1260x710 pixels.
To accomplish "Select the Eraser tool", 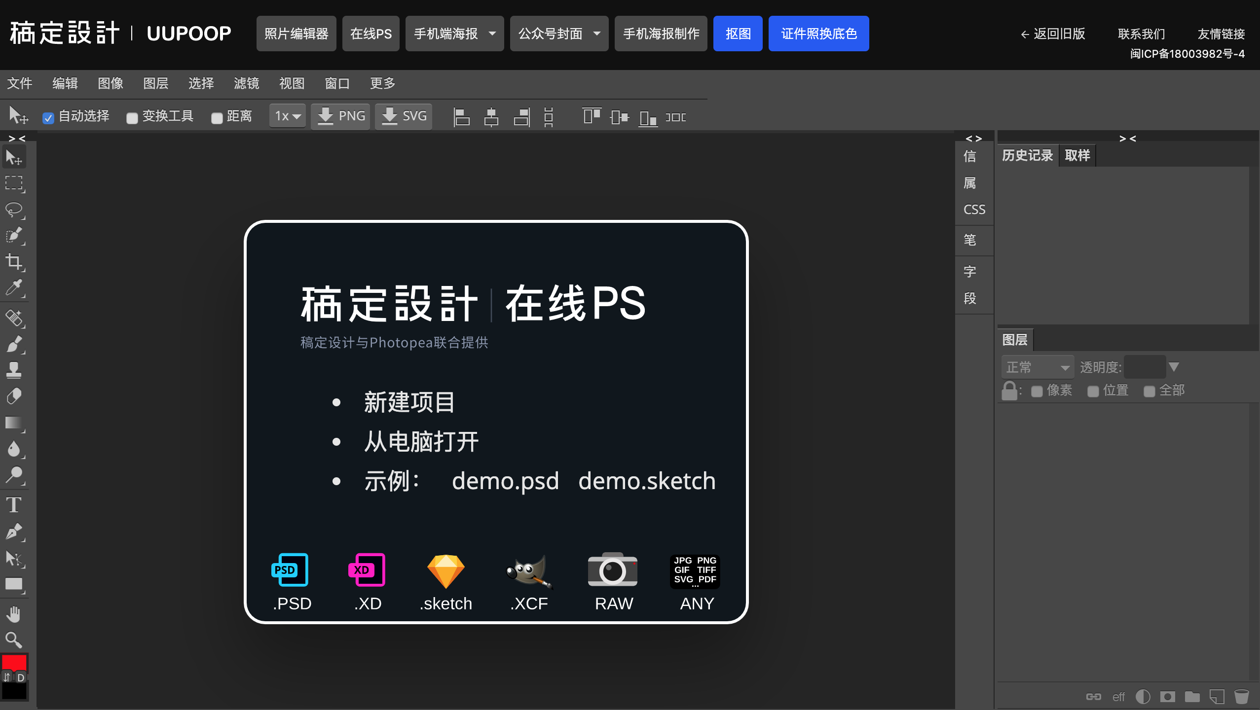I will 14,396.
